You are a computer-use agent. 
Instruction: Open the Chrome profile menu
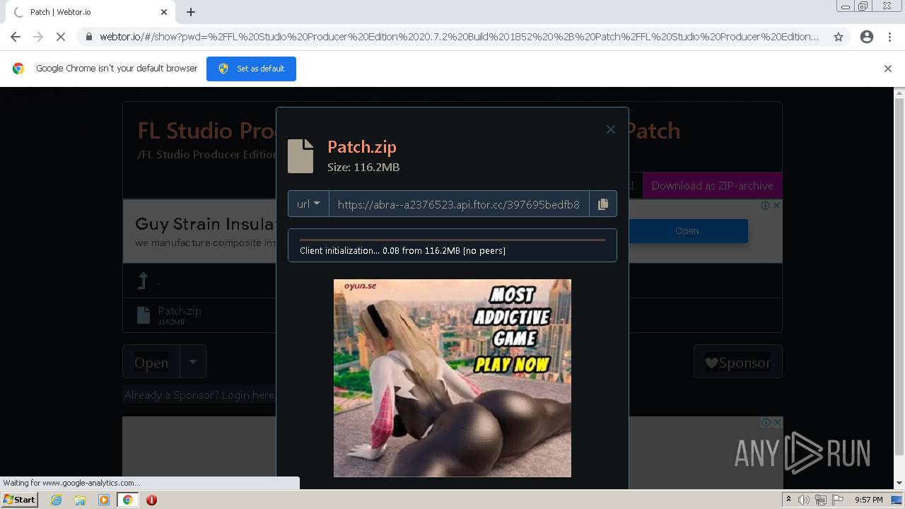867,37
